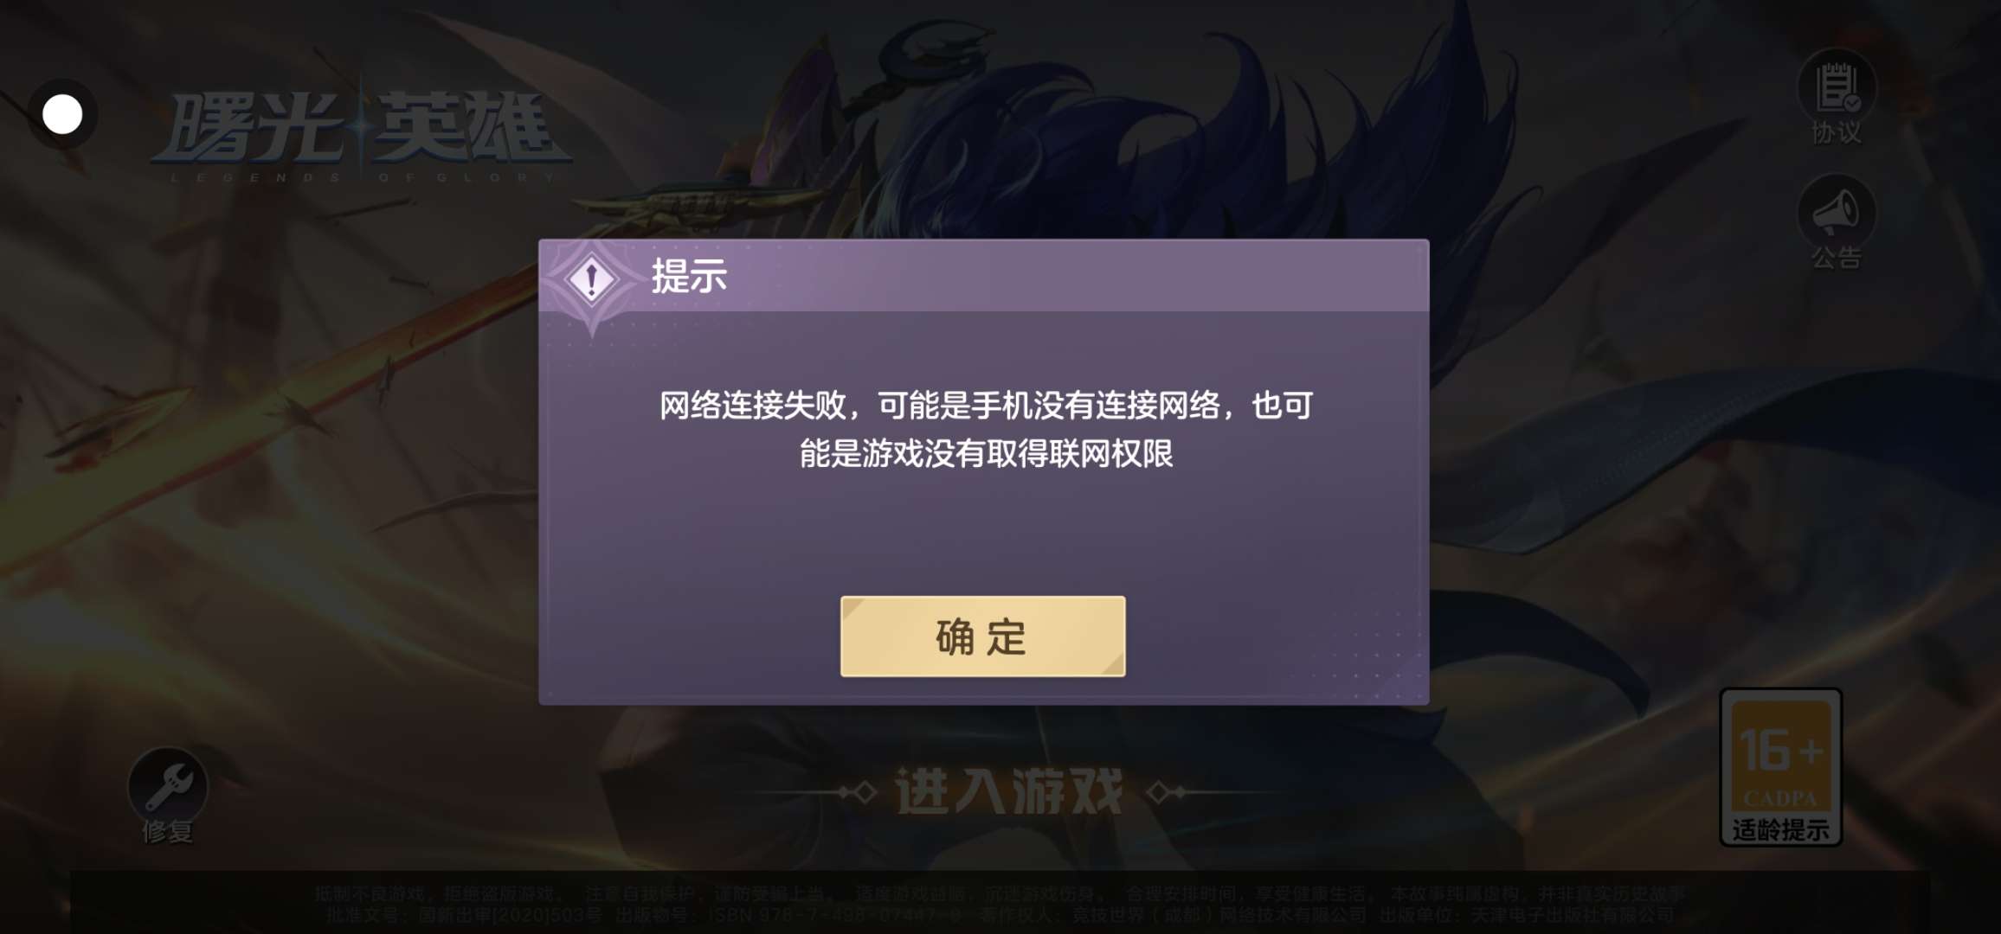The image size is (2001, 934).
Task: Click the publication approval number line at bottom
Action: click(1000, 915)
